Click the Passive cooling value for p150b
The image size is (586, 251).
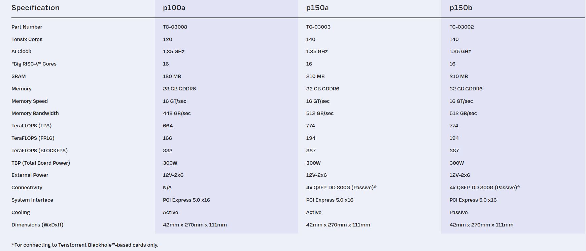tap(458, 212)
